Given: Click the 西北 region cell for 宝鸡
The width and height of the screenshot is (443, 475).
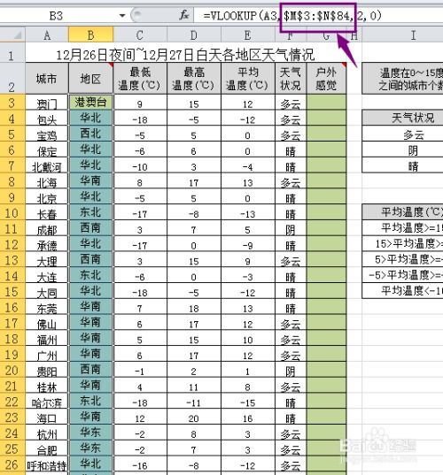Looking at the screenshot, I should coord(90,134).
